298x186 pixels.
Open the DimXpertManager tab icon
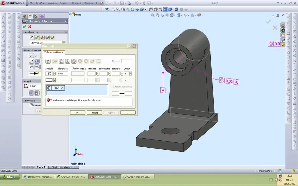(x=42, y=16)
